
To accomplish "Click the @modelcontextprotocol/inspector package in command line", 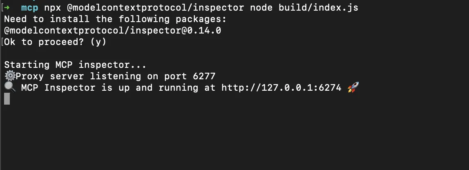I will pyautogui.click(x=155, y=7).
